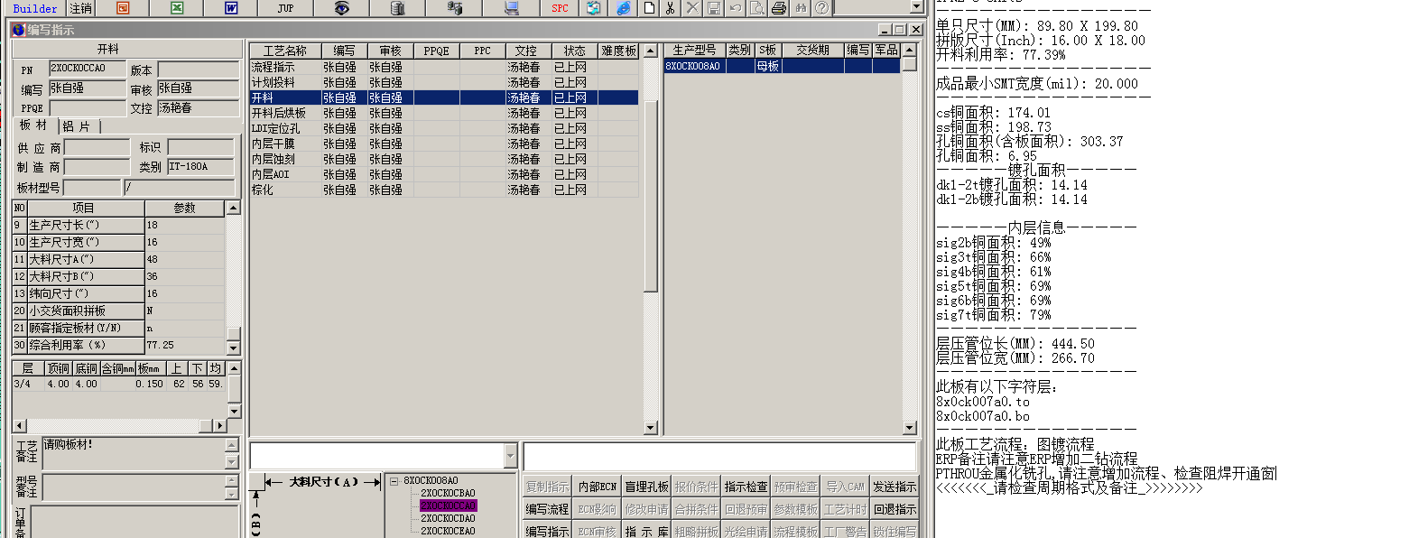Click the computer terminal icon
This screenshot has width=1409, height=538.
tap(511, 8)
